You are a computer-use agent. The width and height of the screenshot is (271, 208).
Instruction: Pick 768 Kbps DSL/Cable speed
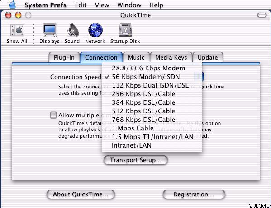pyautogui.click(x=152, y=120)
